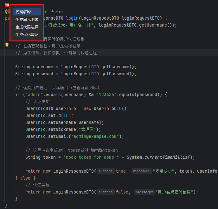Click the message: hint before "登录成功"
The height and width of the screenshot is (209, 218).
tap(141, 171)
